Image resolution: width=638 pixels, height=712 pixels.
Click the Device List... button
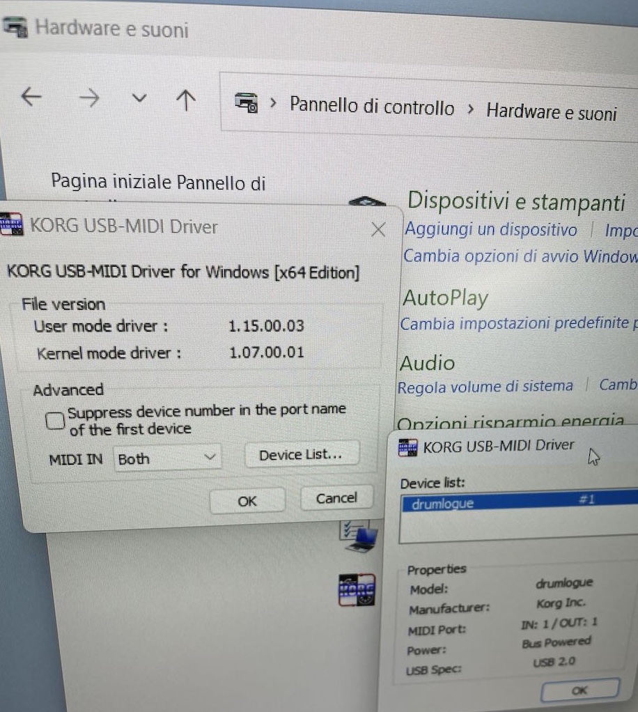(302, 454)
